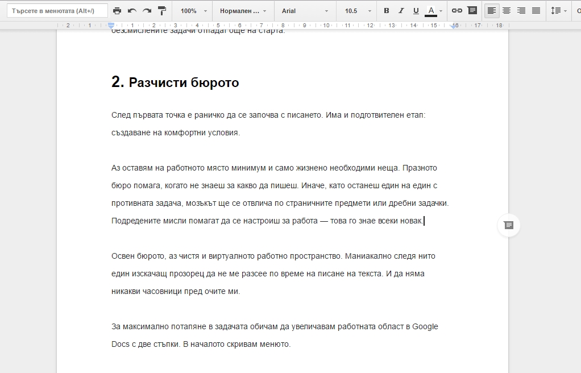Click the text "никакви часовници пред очите ми."
Screen dimensions: 581x373
click(x=176, y=292)
